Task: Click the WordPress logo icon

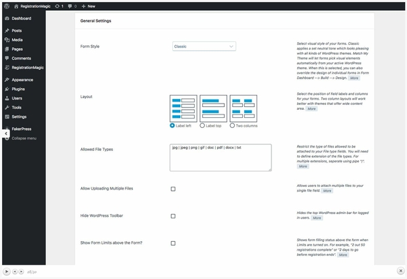Action: pyautogui.click(x=7, y=6)
